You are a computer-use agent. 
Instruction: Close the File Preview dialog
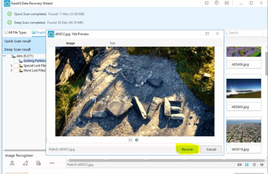(217, 34)
